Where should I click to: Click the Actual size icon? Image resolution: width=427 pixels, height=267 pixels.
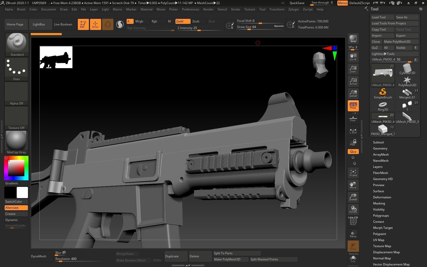tap(353, 81)
